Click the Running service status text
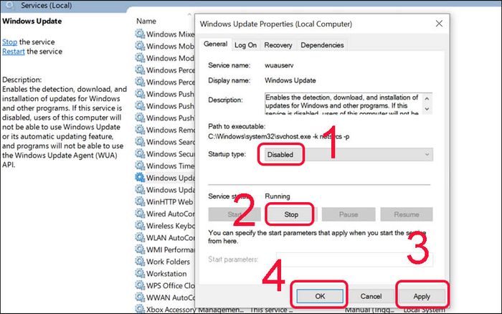Screen dimensions: 502x314 click(278, 196)
